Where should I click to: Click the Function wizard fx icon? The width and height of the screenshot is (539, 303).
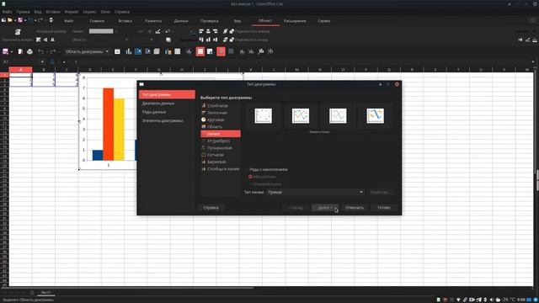pyautogui.click(x=52, y=61)
